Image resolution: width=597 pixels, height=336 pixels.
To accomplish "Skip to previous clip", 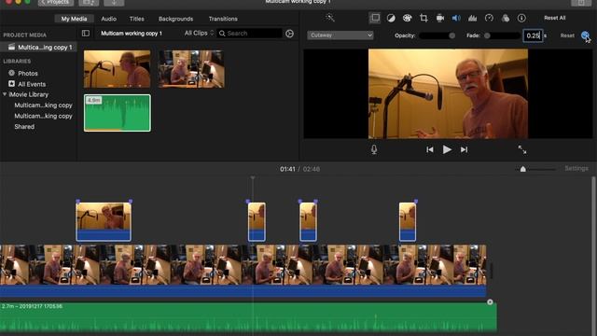I will [x=430, y=149].
